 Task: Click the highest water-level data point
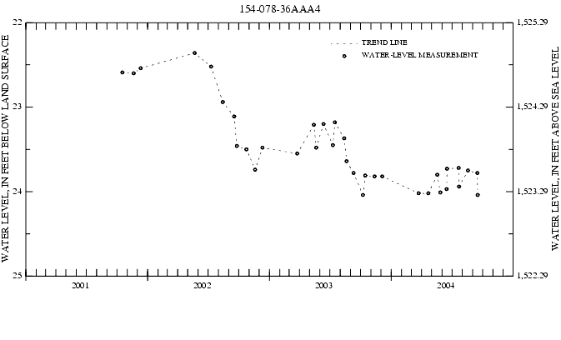(x=194, y=52)
